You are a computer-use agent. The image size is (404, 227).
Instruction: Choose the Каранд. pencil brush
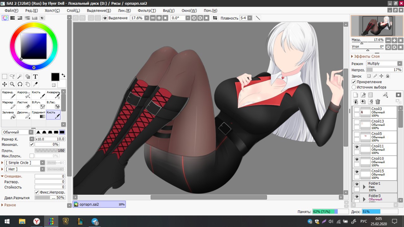(9, 95)
